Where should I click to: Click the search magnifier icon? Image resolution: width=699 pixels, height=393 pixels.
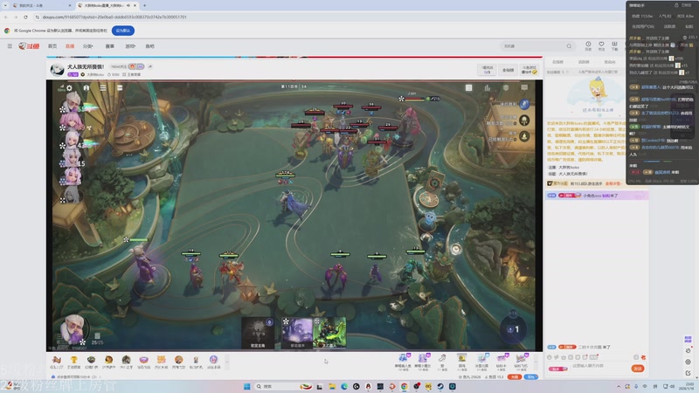[x=569, y=46]
